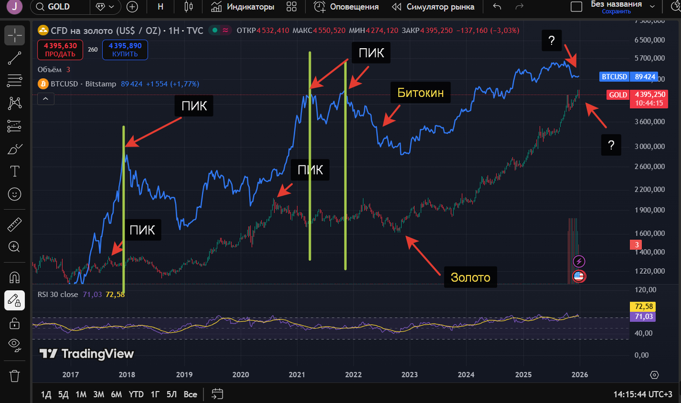This screenshot has width=681, height=403.
Task: Switch range to 5Л
Action: point(171,394)
